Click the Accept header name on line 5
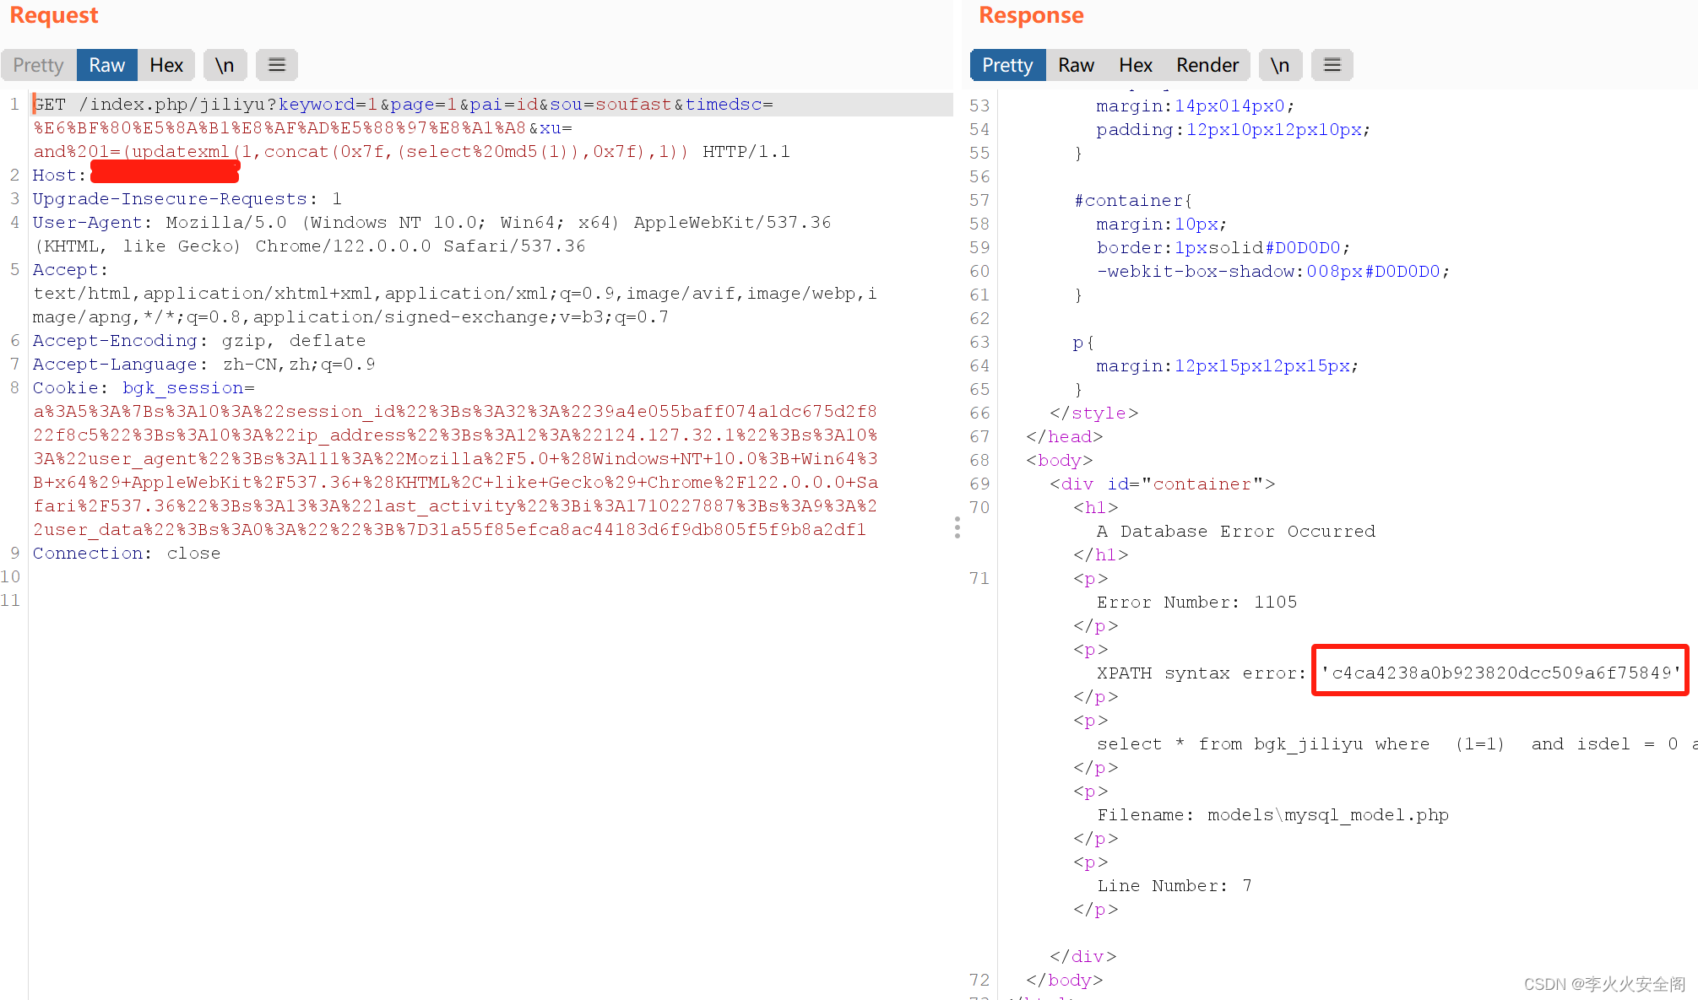1698x1000 pixels. 70,270
